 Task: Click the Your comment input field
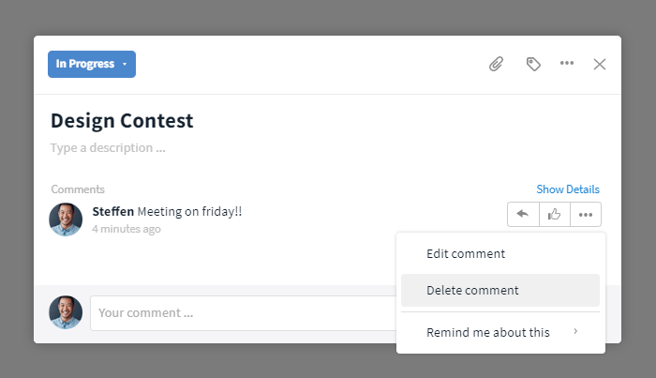(243, 313)
